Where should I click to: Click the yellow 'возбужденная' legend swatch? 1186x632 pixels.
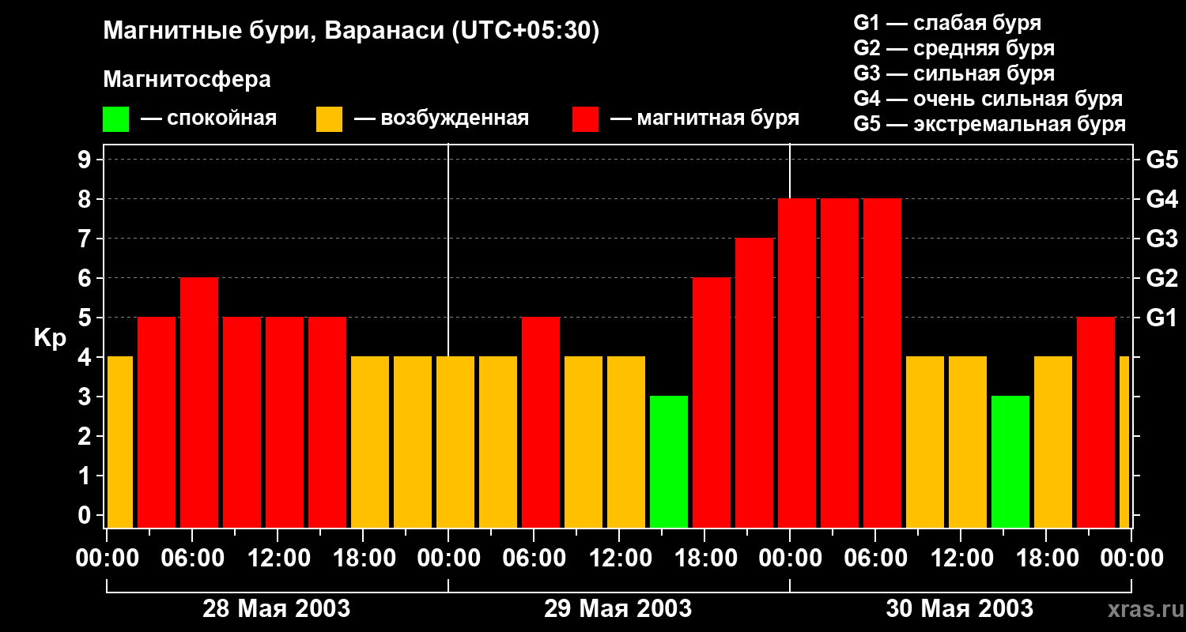point(329,119)
